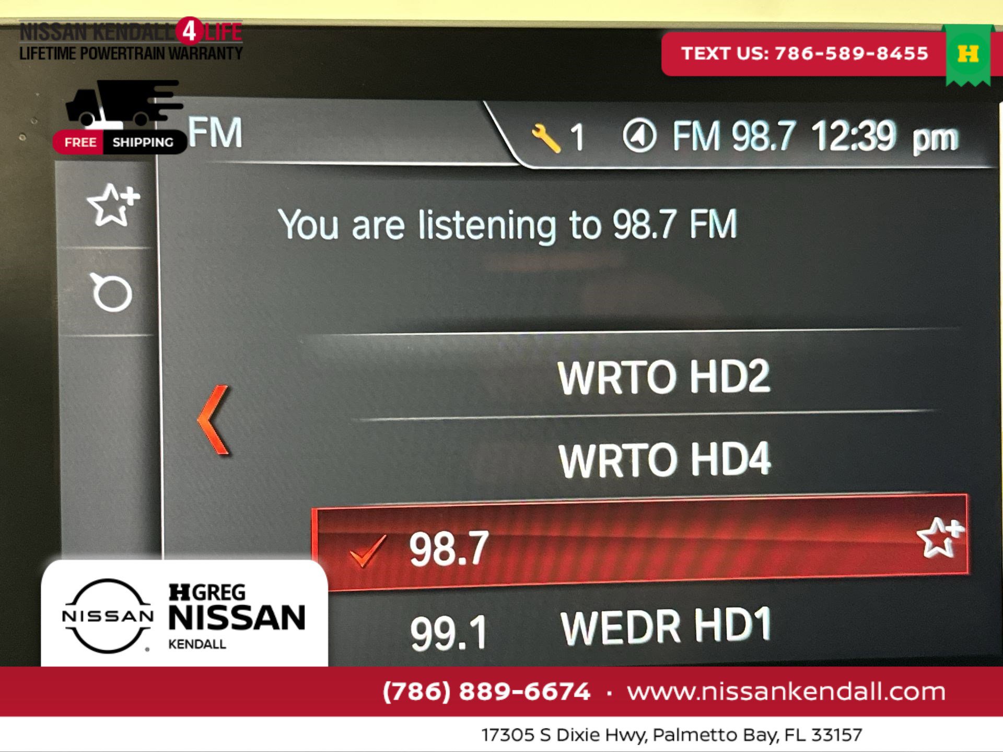This screenshot has width=1003, height=752.
Task: Click the green H badge icon
Action: click(x=968, y=54)
